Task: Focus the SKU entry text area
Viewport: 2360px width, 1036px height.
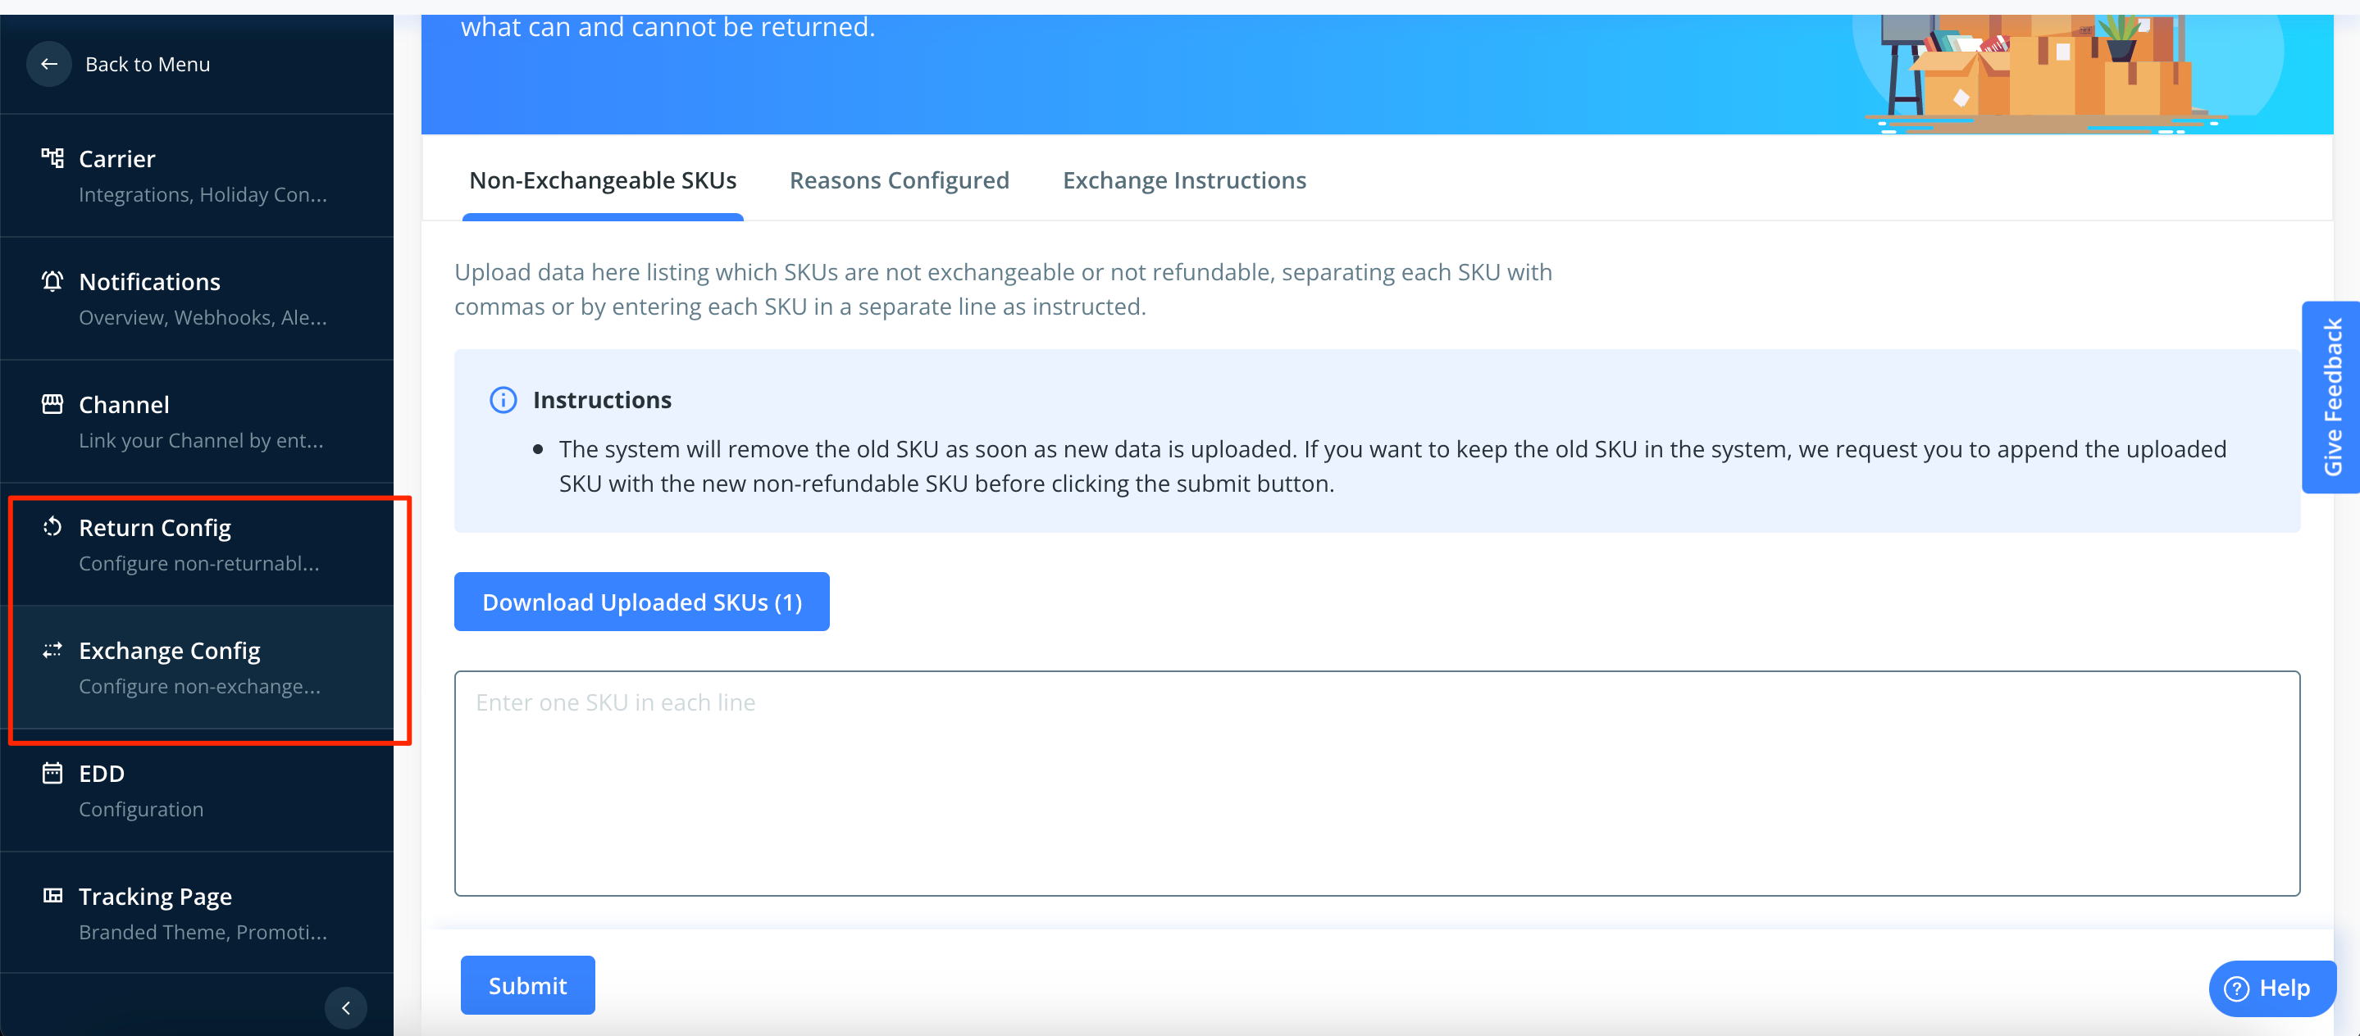Action: coord(1376,784)
